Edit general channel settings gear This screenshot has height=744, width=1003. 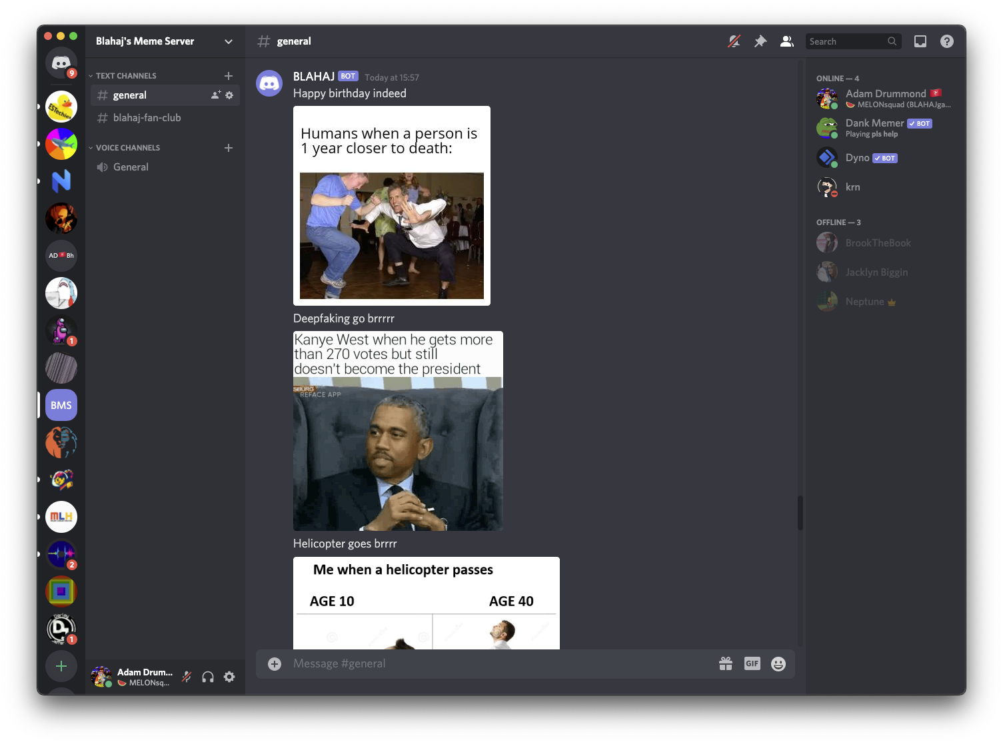tap(229, 95)
